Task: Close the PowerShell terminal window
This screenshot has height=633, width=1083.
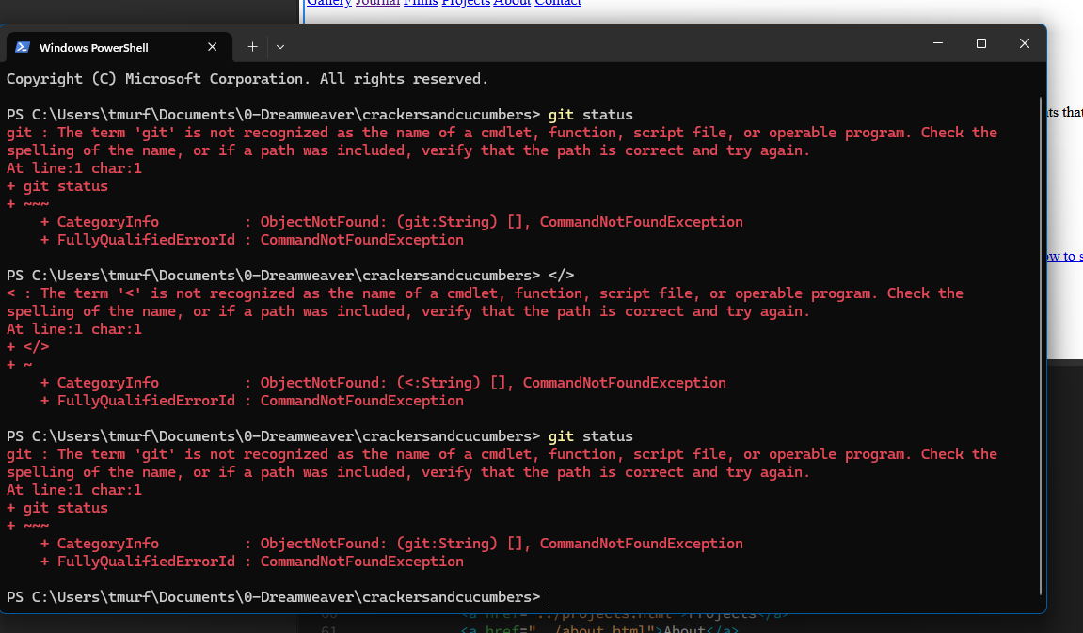Action: point(1025,43)
